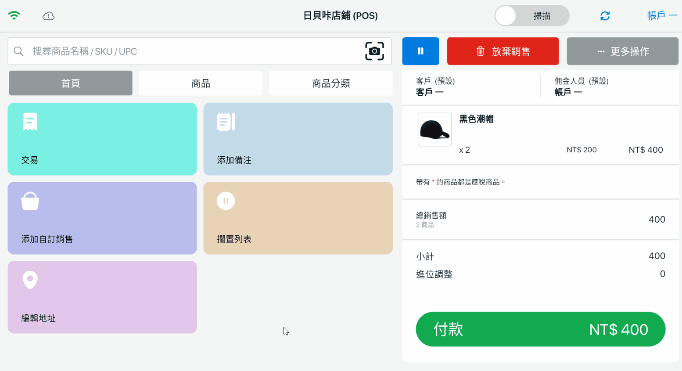
Task: Switch to the 商品分類 tab
Action: point(330,83)
